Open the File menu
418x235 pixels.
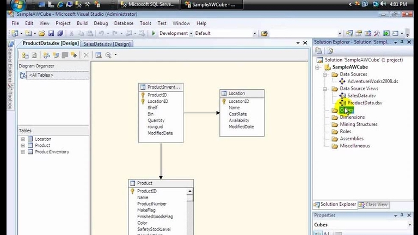pyautogui.click(x=15, y=23)
